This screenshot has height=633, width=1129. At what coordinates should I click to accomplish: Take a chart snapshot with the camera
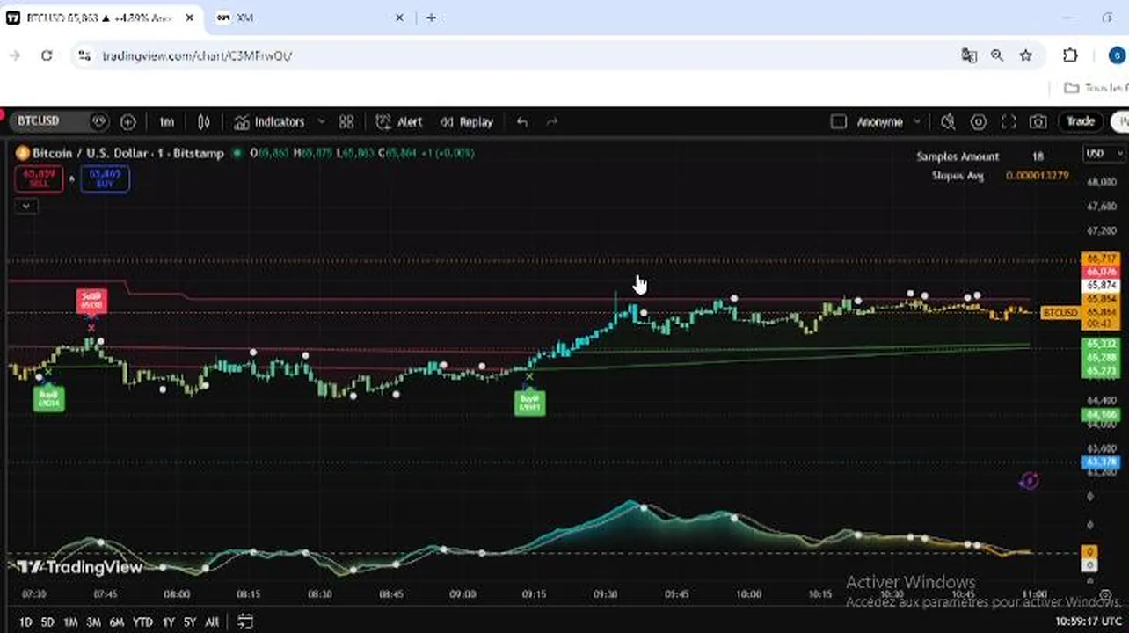tap(1038, 122)
